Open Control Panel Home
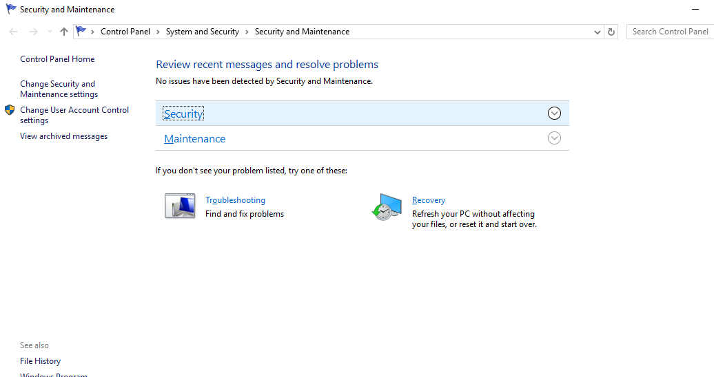 [57, 59]
